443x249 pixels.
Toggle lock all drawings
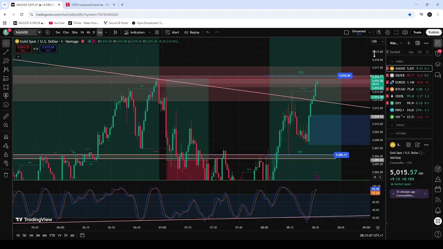[6, 155]
